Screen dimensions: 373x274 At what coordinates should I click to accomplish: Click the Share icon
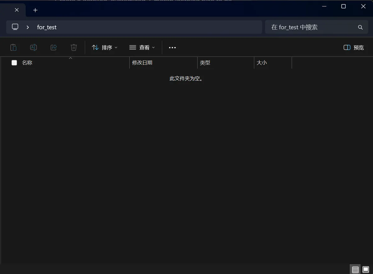click(53, 47)
